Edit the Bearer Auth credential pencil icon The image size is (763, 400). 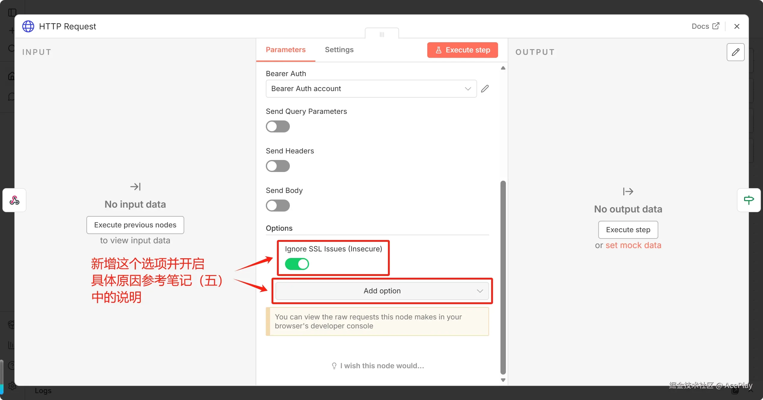(x=485, y=89)
